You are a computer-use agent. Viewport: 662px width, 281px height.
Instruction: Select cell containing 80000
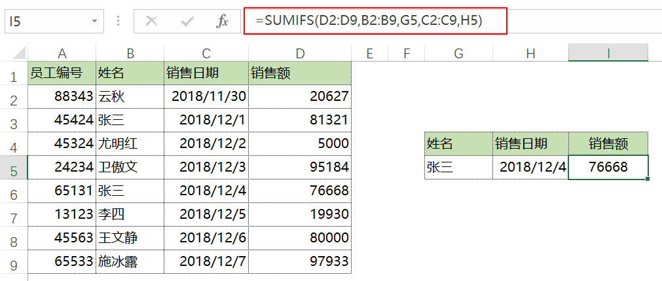coord(300,238)
